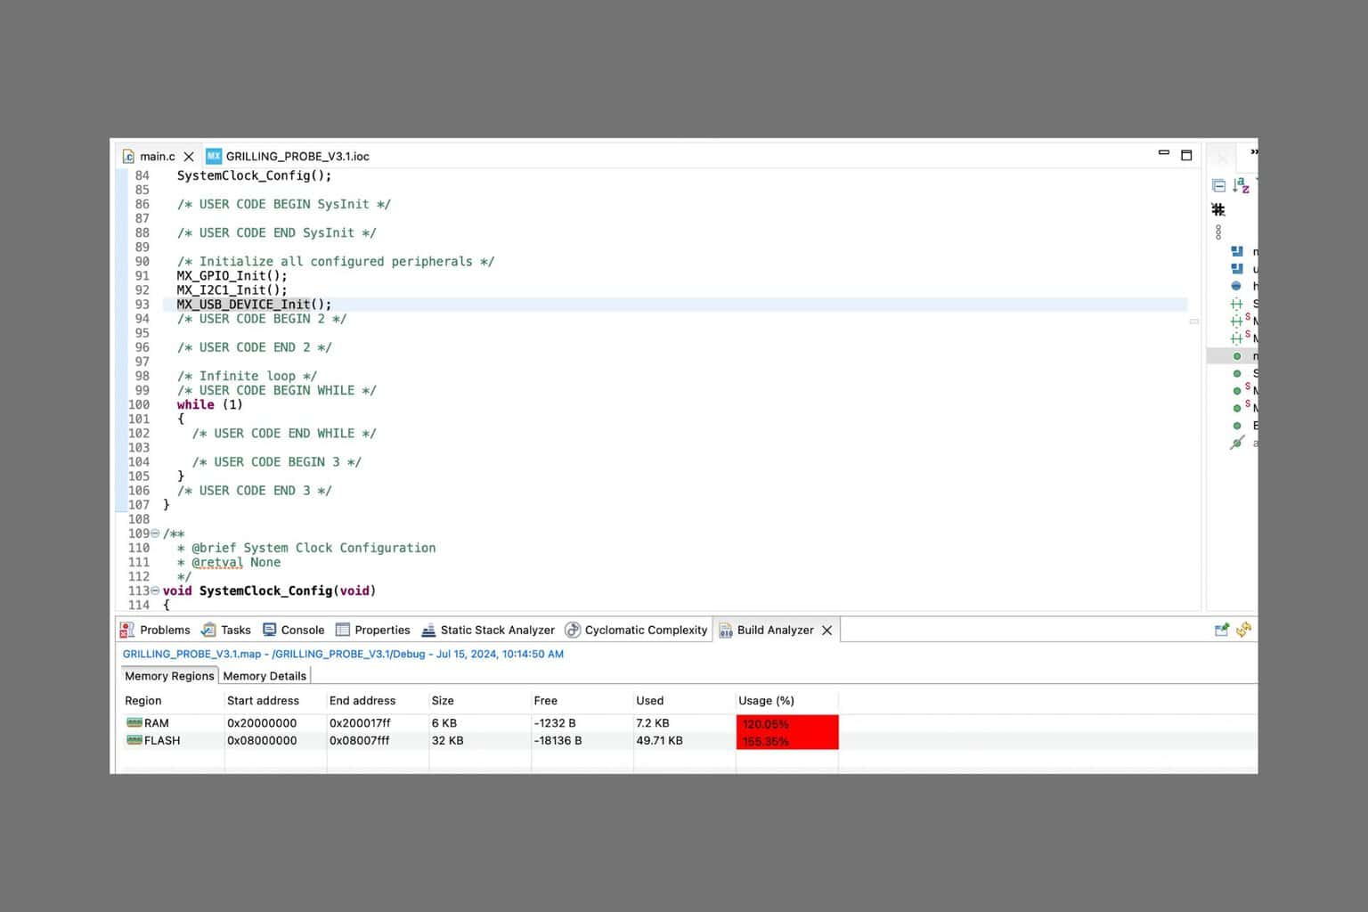Open the Cyclomatic Complexity view
This screenshot has height=912, width=1368.
tap(637, 630)
